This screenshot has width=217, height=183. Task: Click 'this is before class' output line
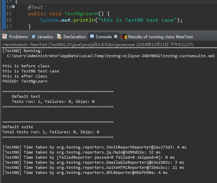coord(26,66)
